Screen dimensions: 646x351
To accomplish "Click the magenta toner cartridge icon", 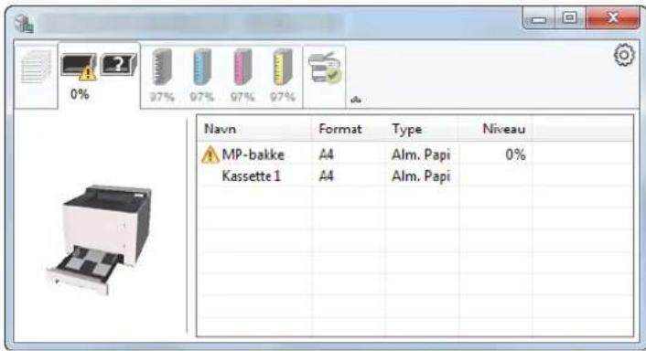I will (242, 67).
